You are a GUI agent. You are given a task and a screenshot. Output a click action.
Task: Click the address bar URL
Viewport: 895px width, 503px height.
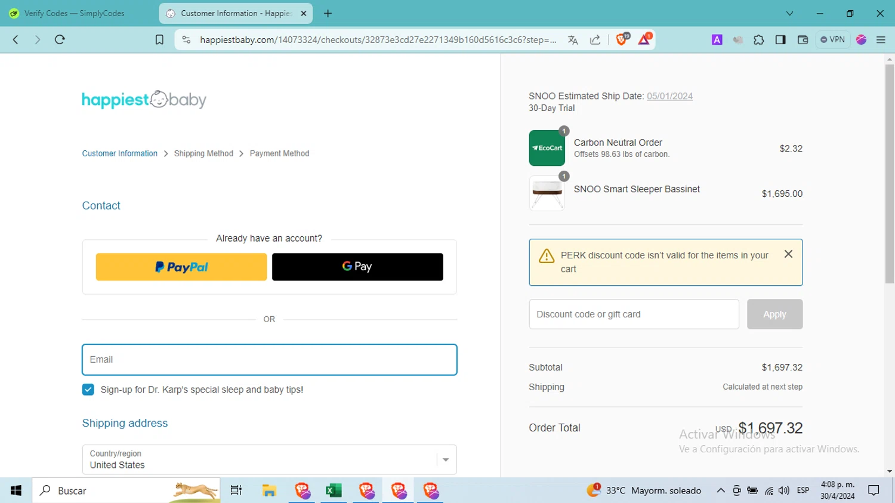[x=378, y=40]
